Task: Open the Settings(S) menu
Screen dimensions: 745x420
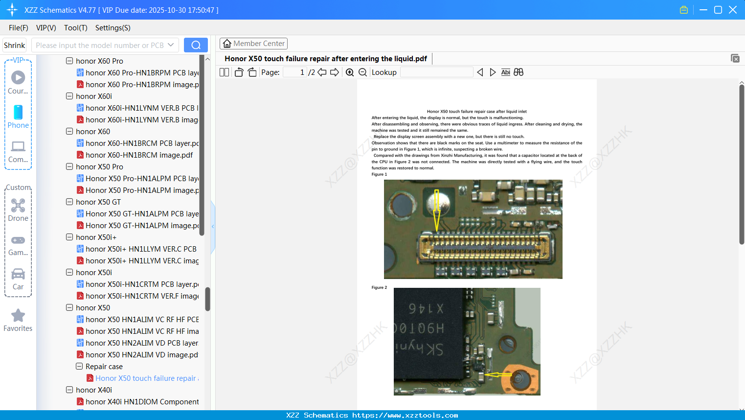Action: [x=113, y=28]
